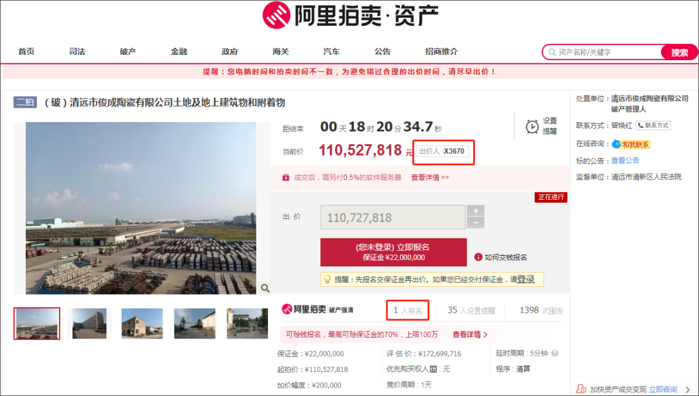Open the 招商推介 navigation item
The width and height of the screenshot is (699, 396).
click(441, 52)
